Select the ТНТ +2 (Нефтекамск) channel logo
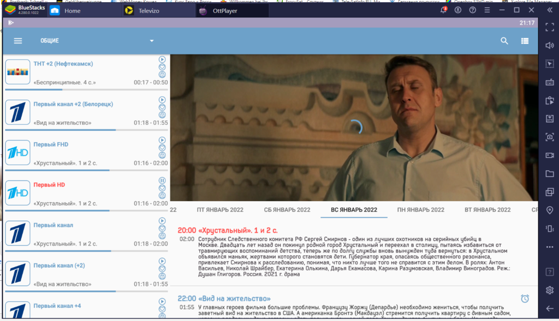Screen dimensions: 559x321 click(17, 72)
